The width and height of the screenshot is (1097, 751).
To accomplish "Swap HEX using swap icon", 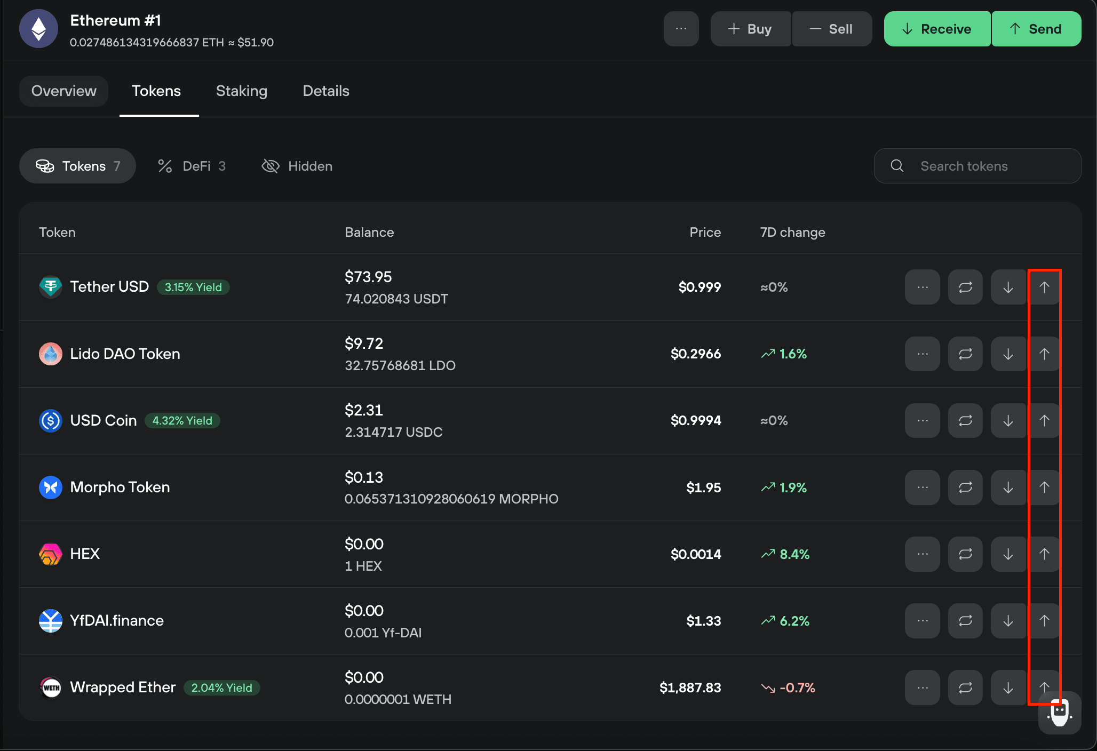I will 965,554.
